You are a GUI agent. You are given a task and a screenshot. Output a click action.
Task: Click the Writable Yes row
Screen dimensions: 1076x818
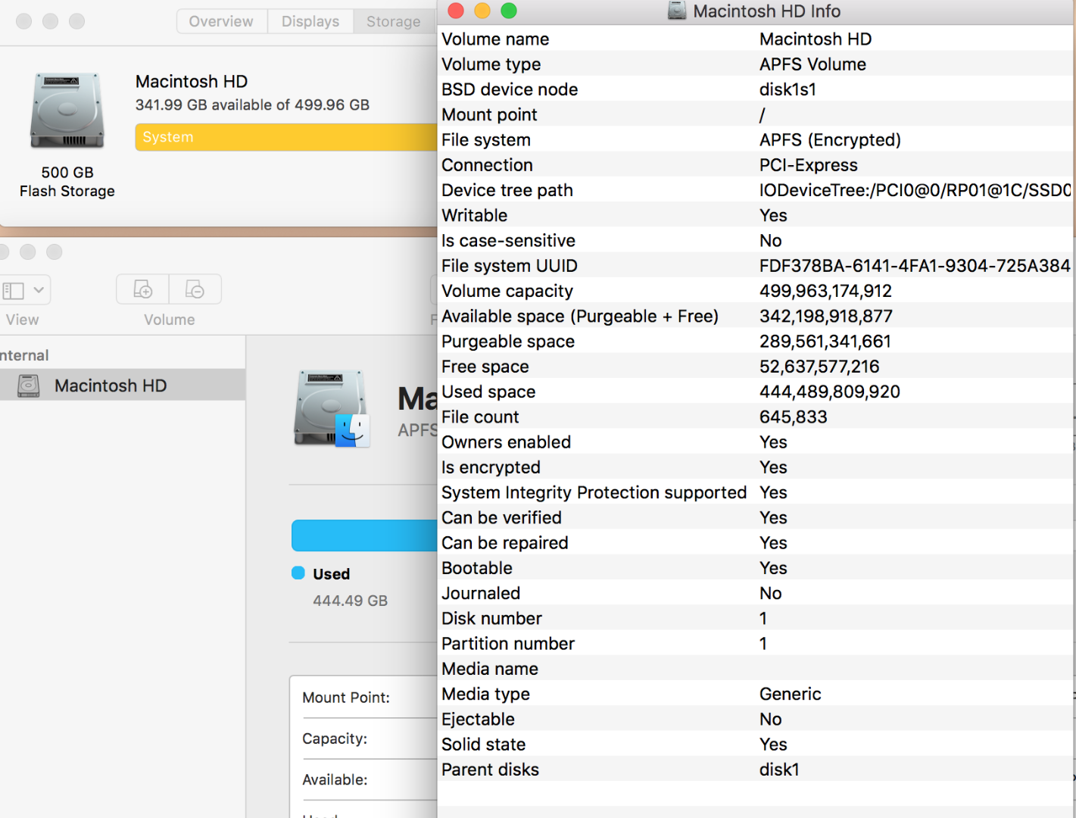pos(773,215)
